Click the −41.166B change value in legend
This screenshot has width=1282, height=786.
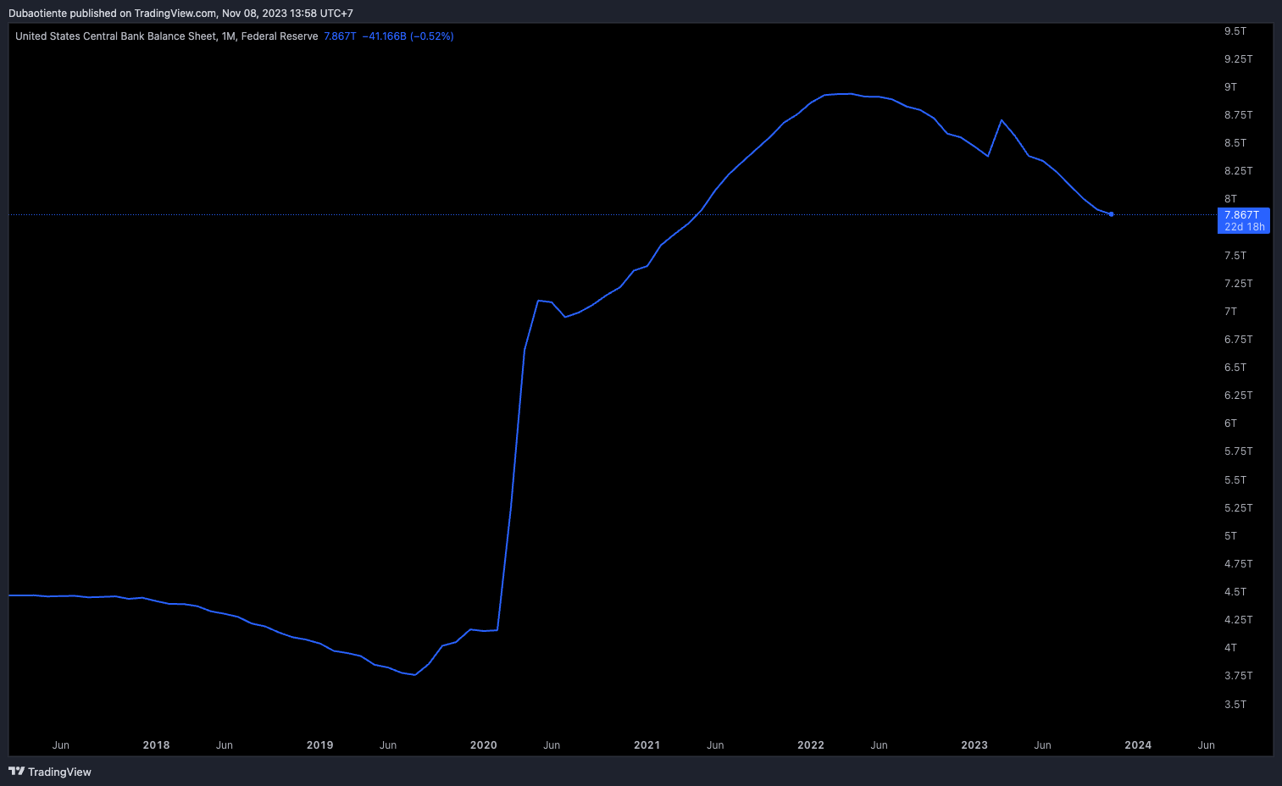(384, 36)
